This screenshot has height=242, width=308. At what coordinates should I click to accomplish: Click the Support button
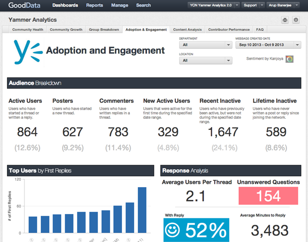tap(250, 5)
